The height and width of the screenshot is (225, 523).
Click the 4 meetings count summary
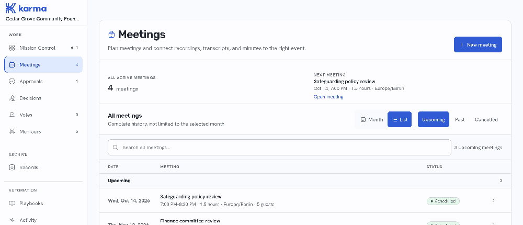click(x=123, y=88)
